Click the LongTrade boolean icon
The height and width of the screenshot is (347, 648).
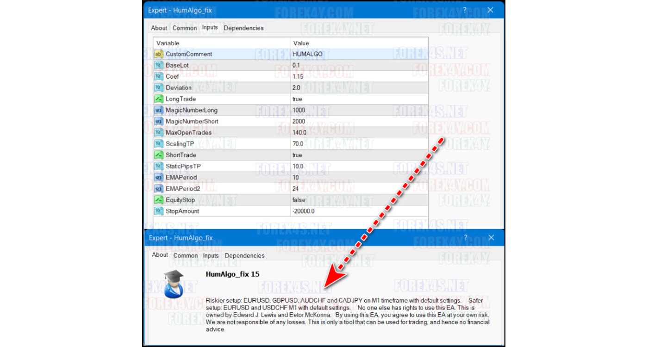pos(158,99)
